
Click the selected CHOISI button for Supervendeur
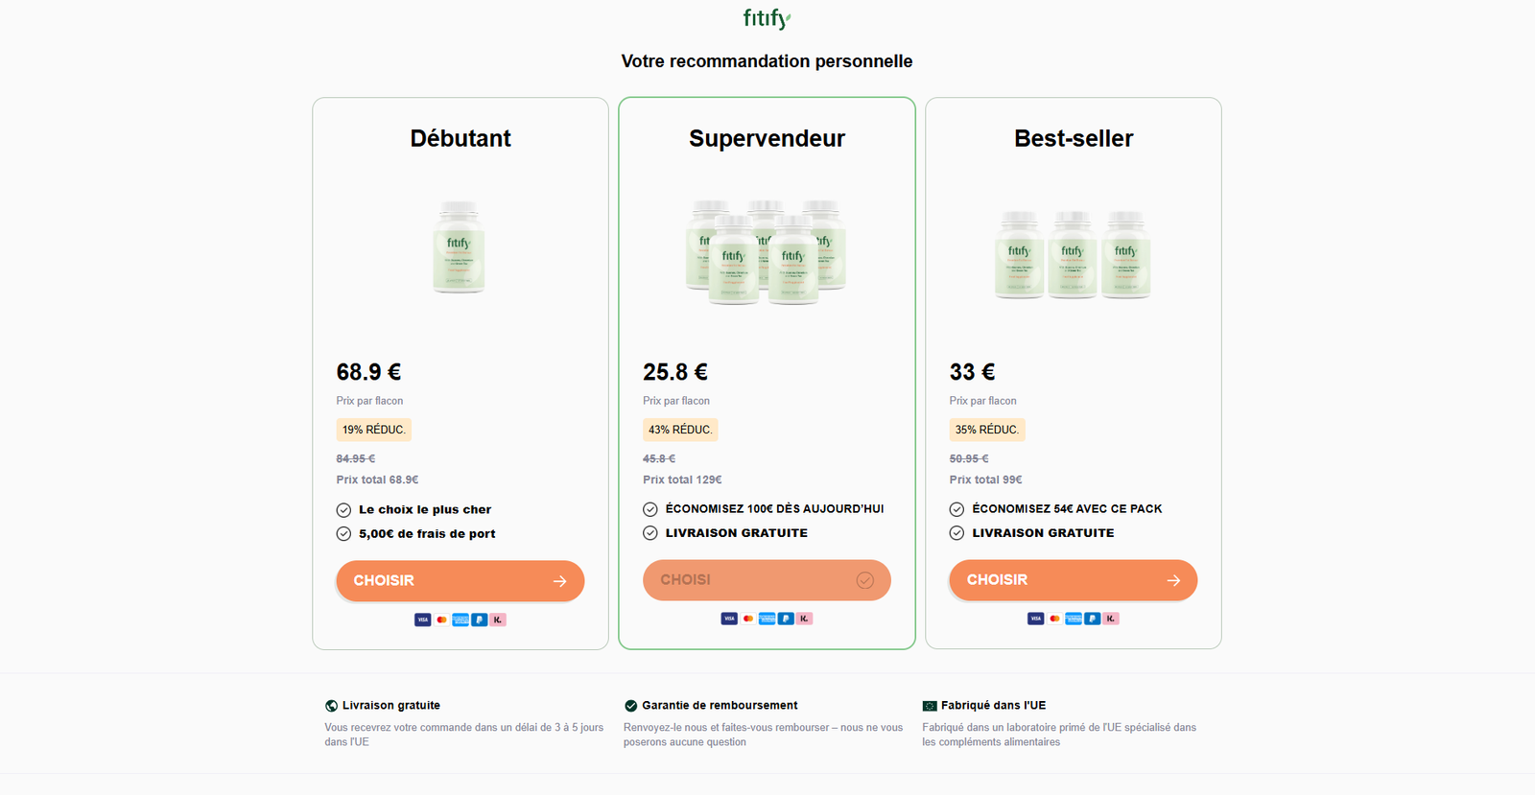(767, 580)
